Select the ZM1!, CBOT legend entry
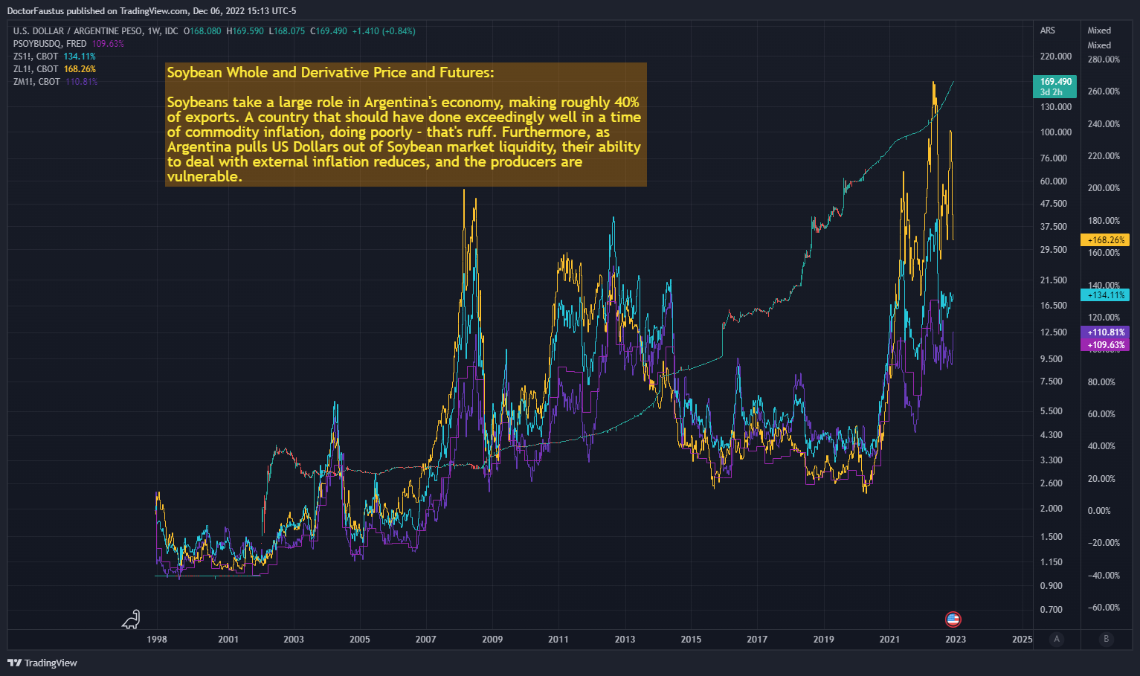The width and height of the screenshot is (1140, 676). pos(36,82)
